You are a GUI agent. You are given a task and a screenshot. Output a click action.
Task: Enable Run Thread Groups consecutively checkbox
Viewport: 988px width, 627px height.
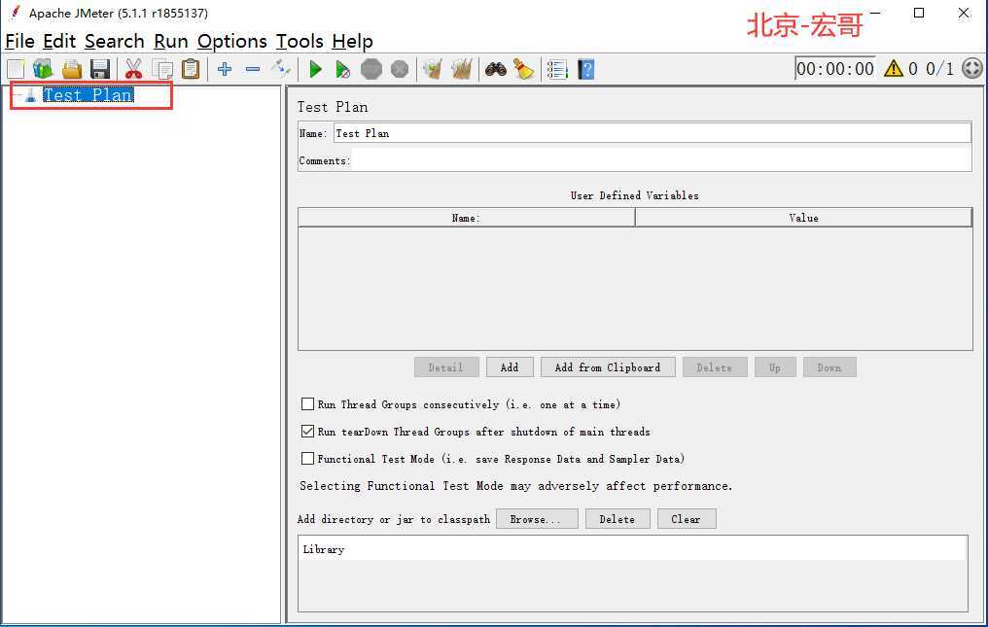coord(307,404)
